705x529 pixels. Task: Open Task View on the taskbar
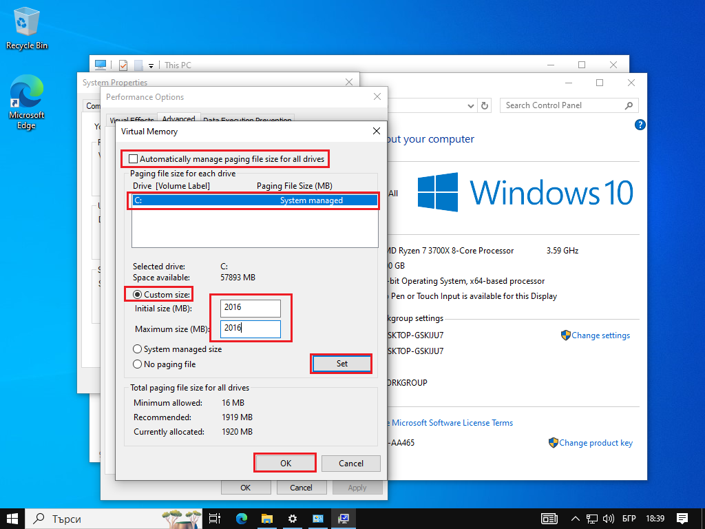click(x=215, y=519)
